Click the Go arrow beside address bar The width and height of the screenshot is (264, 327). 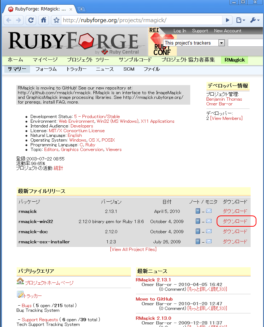coord(227,20)
